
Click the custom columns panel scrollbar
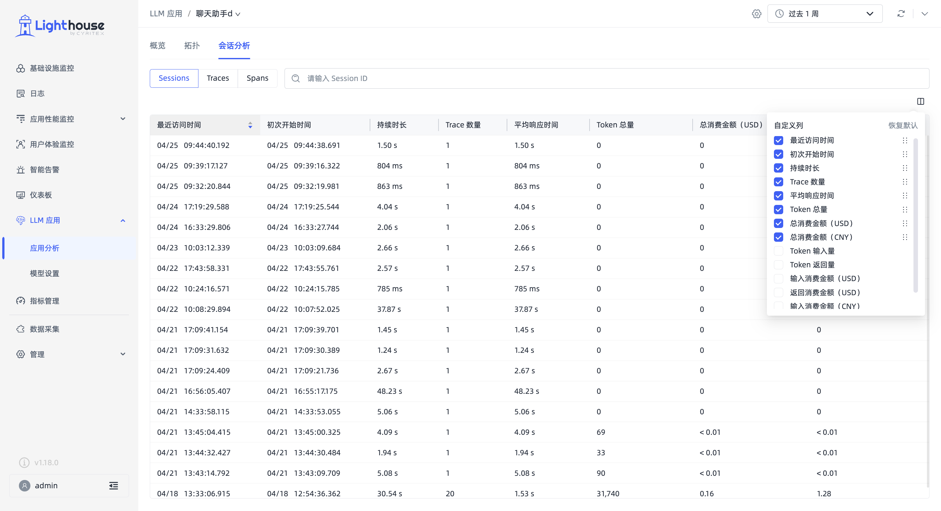click(x=915, y=215)
